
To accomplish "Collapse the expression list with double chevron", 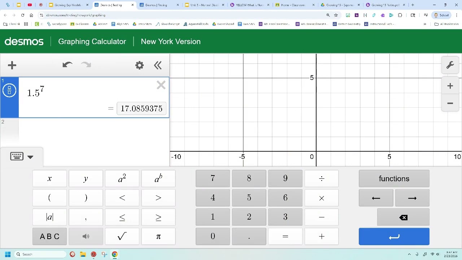I will tap(158, 65).
